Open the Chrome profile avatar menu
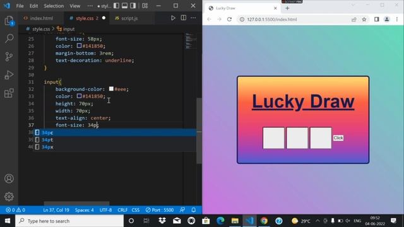 [x=387, y=20]
